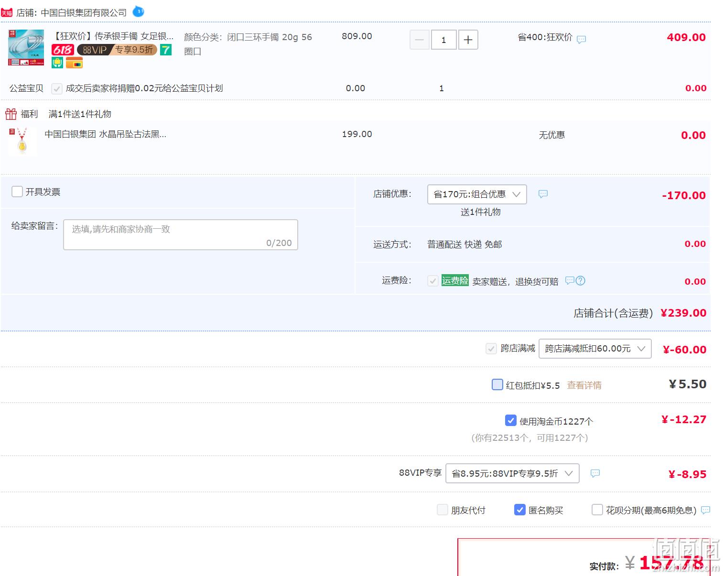Screen dimensions: 724x576
Task: Uncheck the 匿名购买 anonymous purchase checkbox
Action: pyautogui.click(x=520, y=510)
